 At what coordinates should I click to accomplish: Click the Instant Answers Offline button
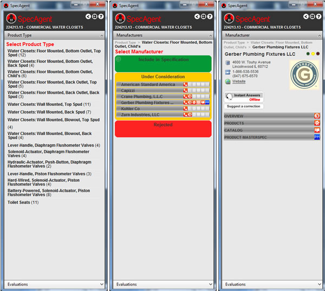244,97
